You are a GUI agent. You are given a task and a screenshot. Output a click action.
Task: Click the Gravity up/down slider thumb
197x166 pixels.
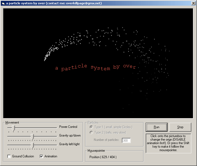click(x=32, y=137)
